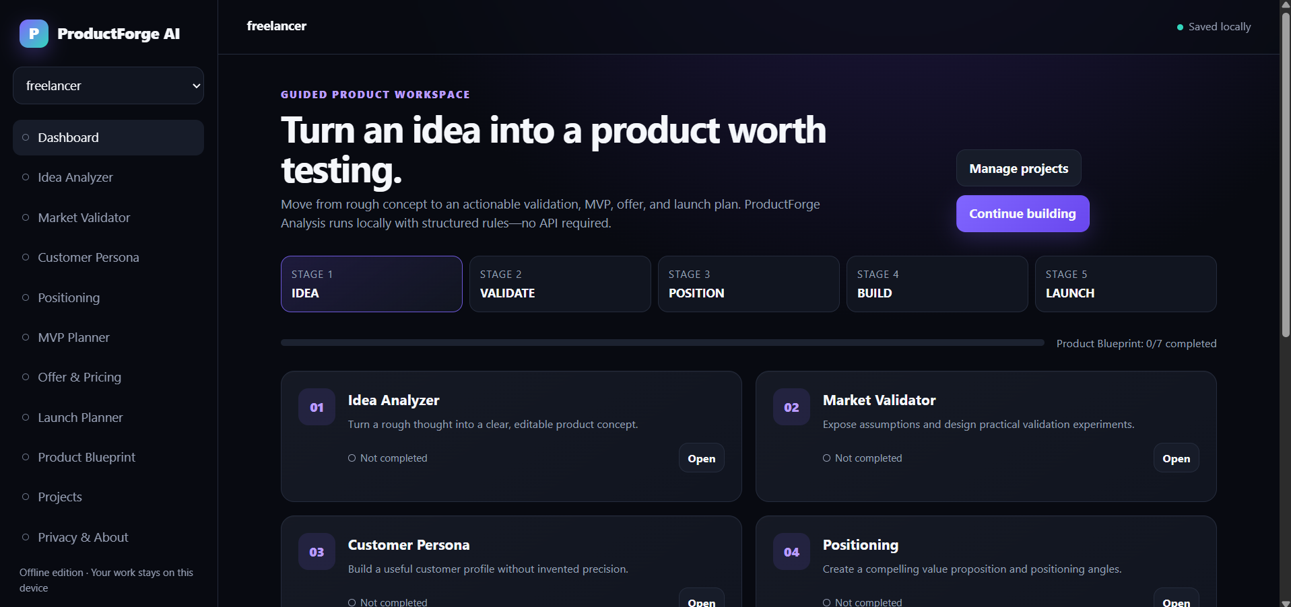Toggle Idea Analyzer Not completed status circle
Viewport: 1291px width, 607px height.
pos(352,458)
